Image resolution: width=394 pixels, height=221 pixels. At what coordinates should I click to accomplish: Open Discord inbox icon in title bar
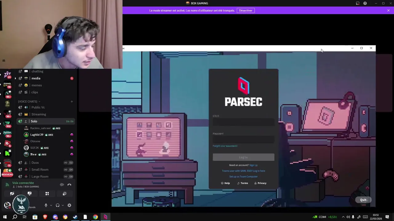pos(358,3)
